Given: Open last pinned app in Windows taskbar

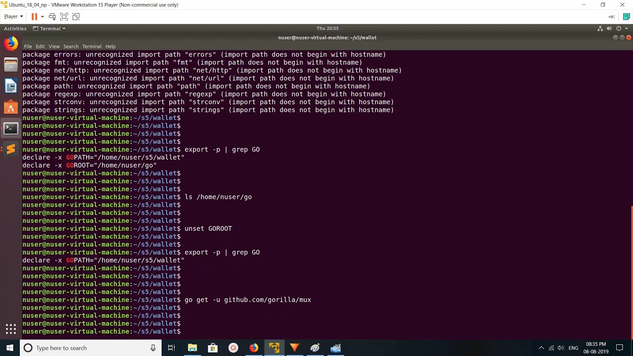Looking at the screenshot, I should [x=336, y=348].
